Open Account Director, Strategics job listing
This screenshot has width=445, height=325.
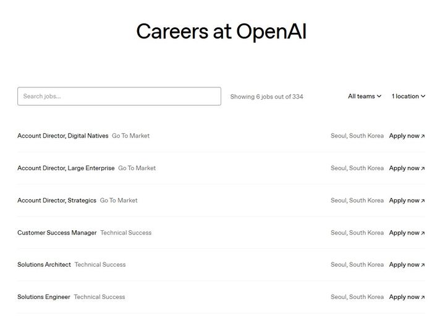[x=57, y=200]
